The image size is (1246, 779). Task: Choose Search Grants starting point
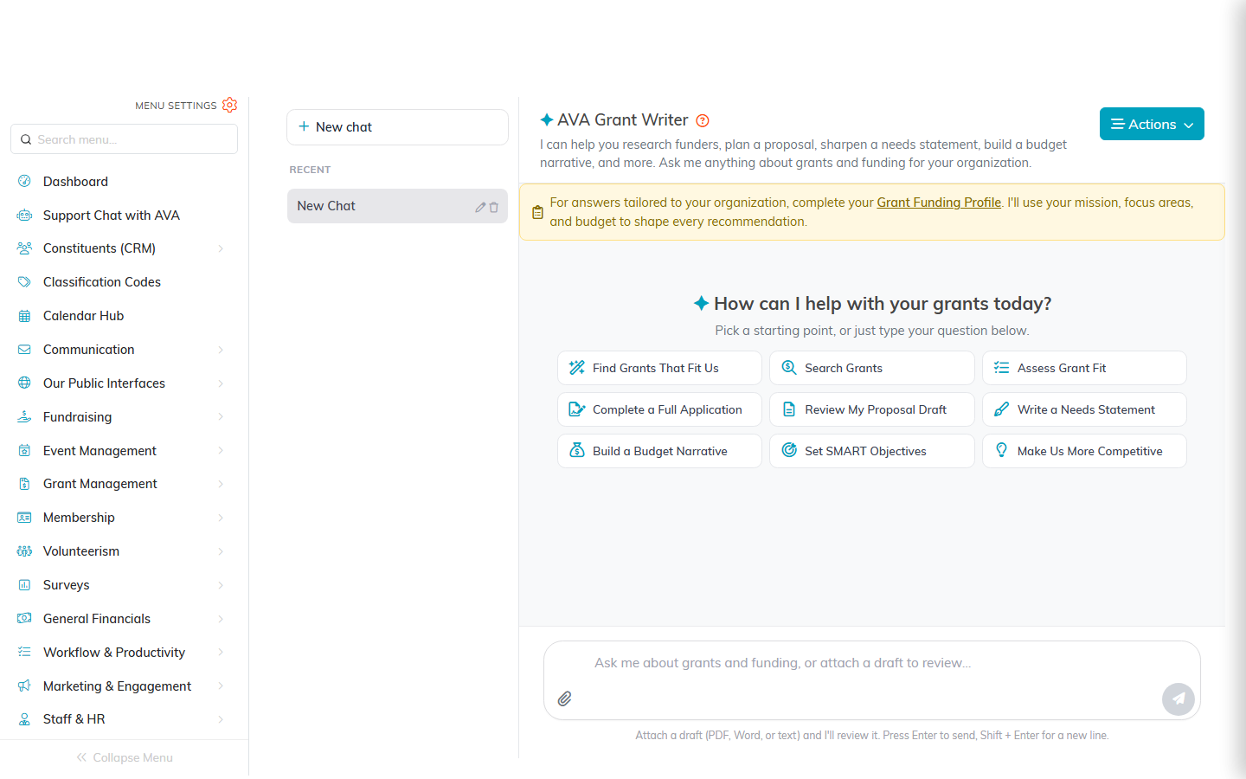click(871, 368)
